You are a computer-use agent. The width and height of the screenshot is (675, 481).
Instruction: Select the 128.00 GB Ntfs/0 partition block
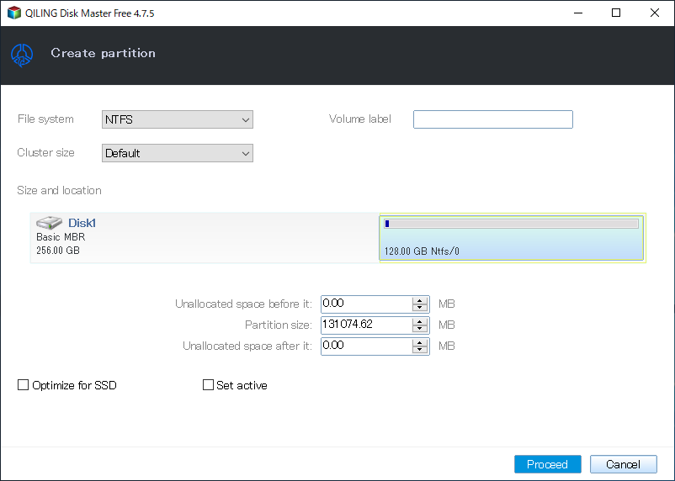pos(512,237)
